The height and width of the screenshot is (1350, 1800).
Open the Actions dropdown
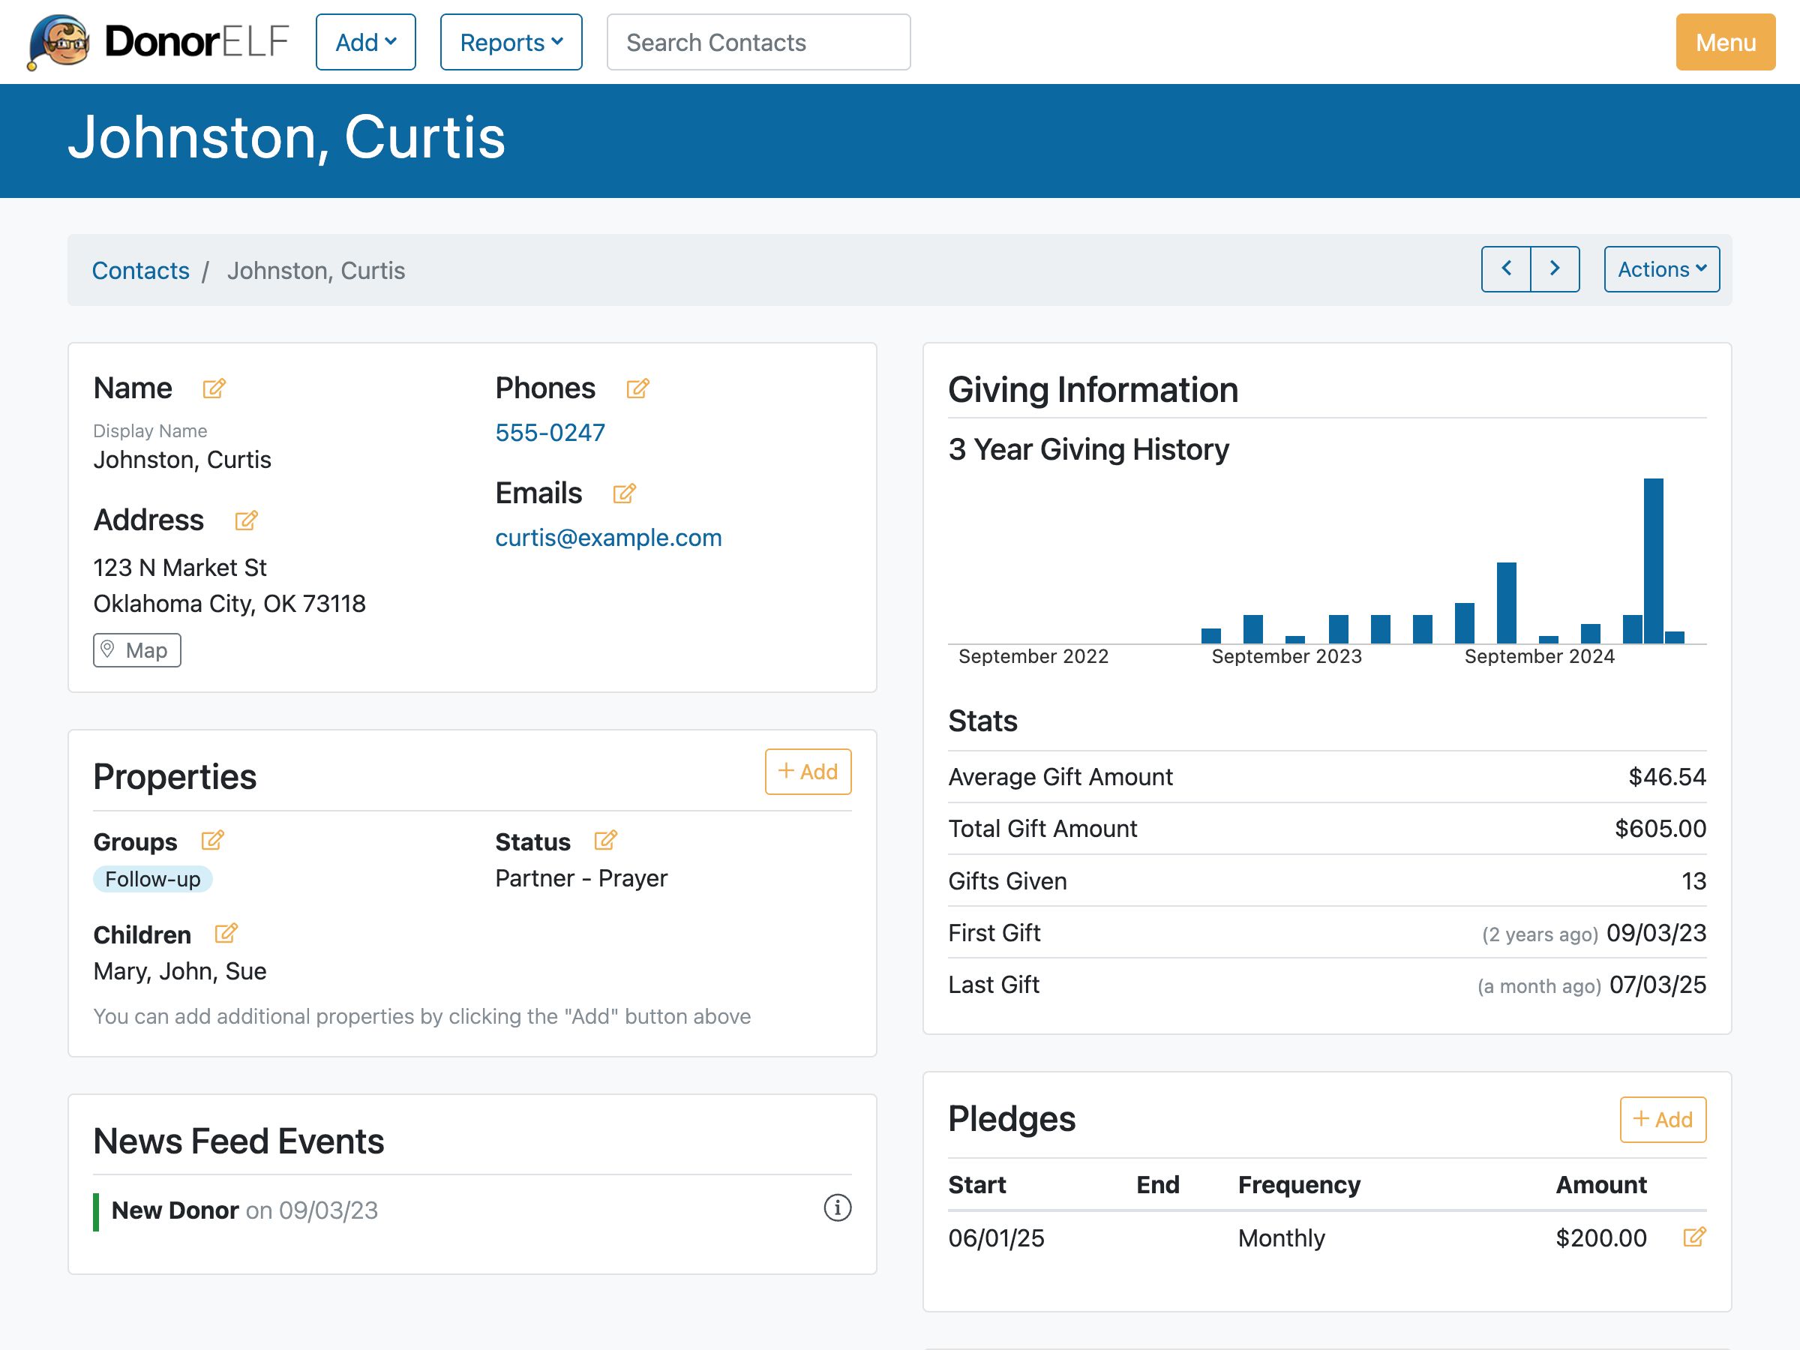click(1660, 269)
